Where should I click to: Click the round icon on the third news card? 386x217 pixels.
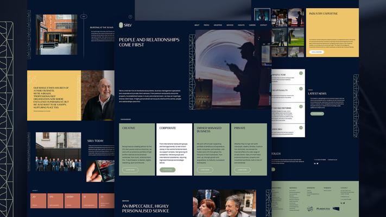click(x=301, y=107)
